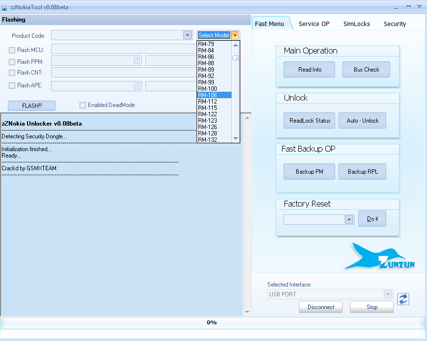Minimize the zzNokiaTool window
This screenshot has height=341, width=427.
point(396,8)
